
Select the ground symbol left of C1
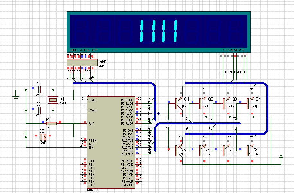click(x=16, y=98)
